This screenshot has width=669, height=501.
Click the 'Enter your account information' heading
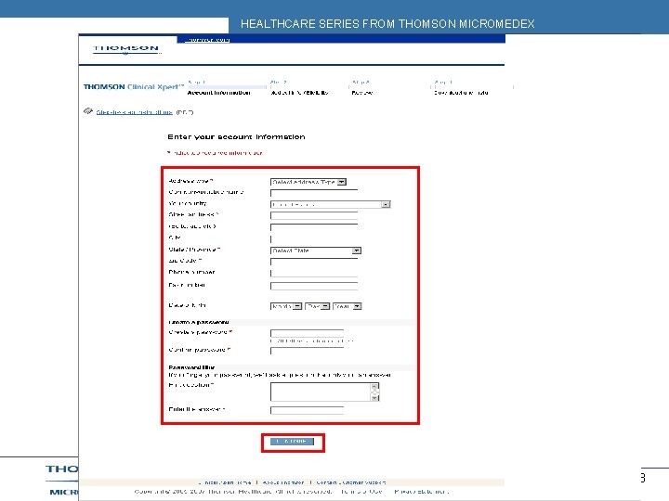coord(236,136)
